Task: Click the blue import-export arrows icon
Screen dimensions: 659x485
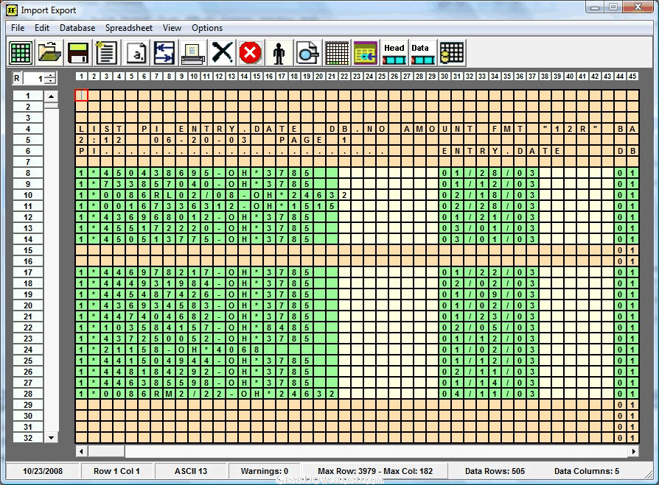Action: [x=164, y=53]
